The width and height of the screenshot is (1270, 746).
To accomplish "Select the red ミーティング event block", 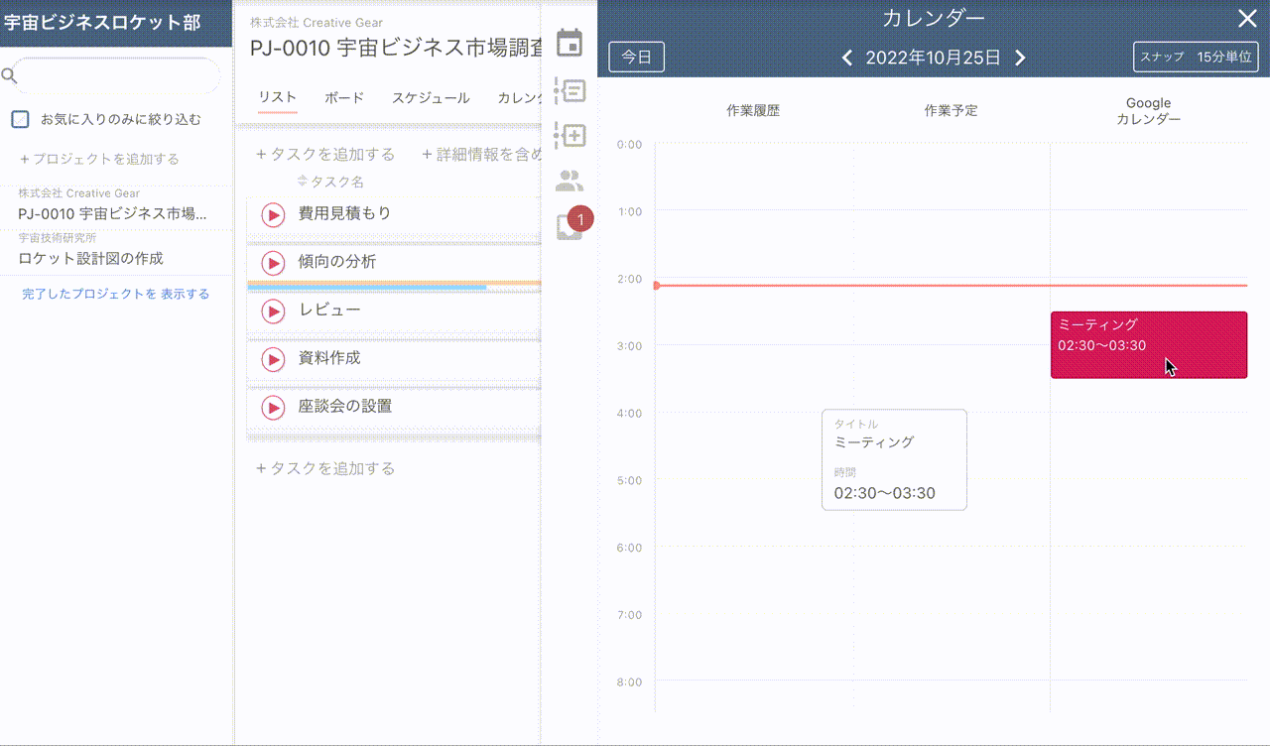I will coord(1148,344).
